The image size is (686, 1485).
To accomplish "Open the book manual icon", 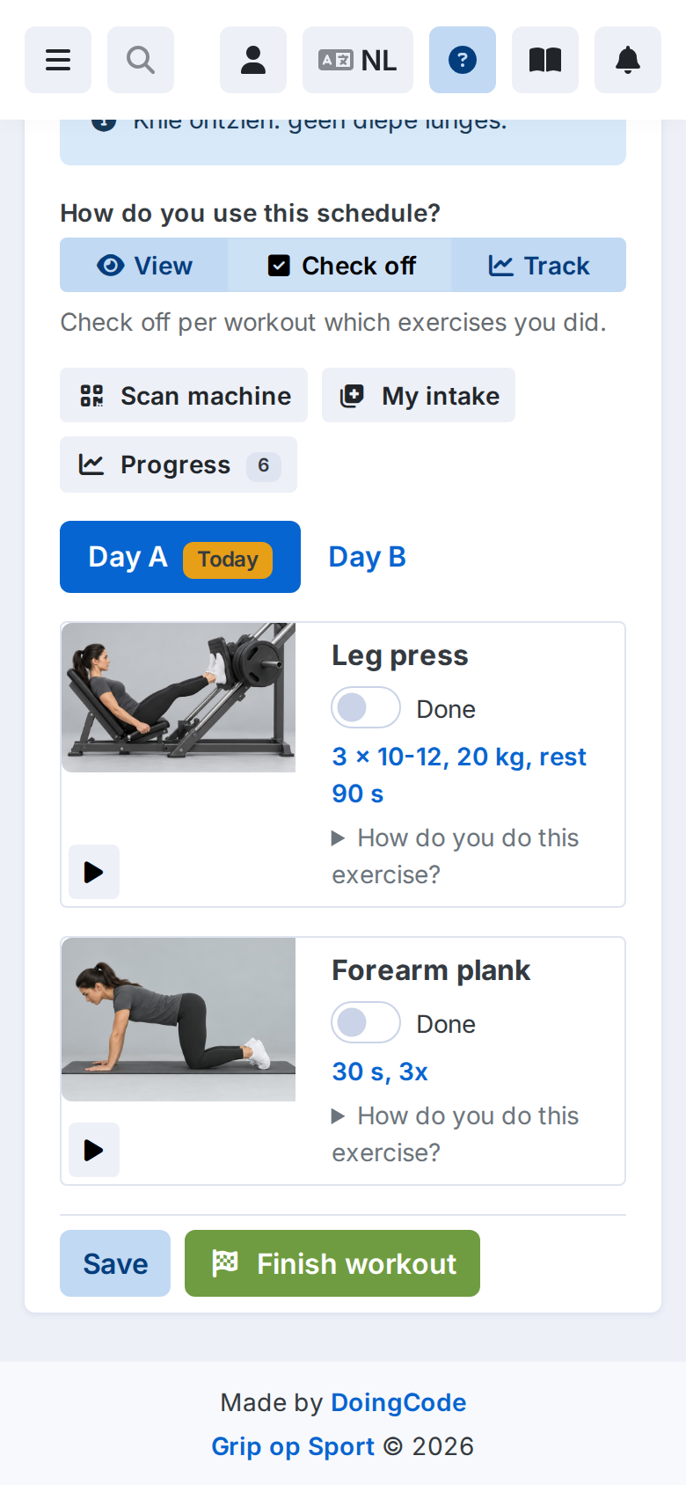I will tap(545, 60).
